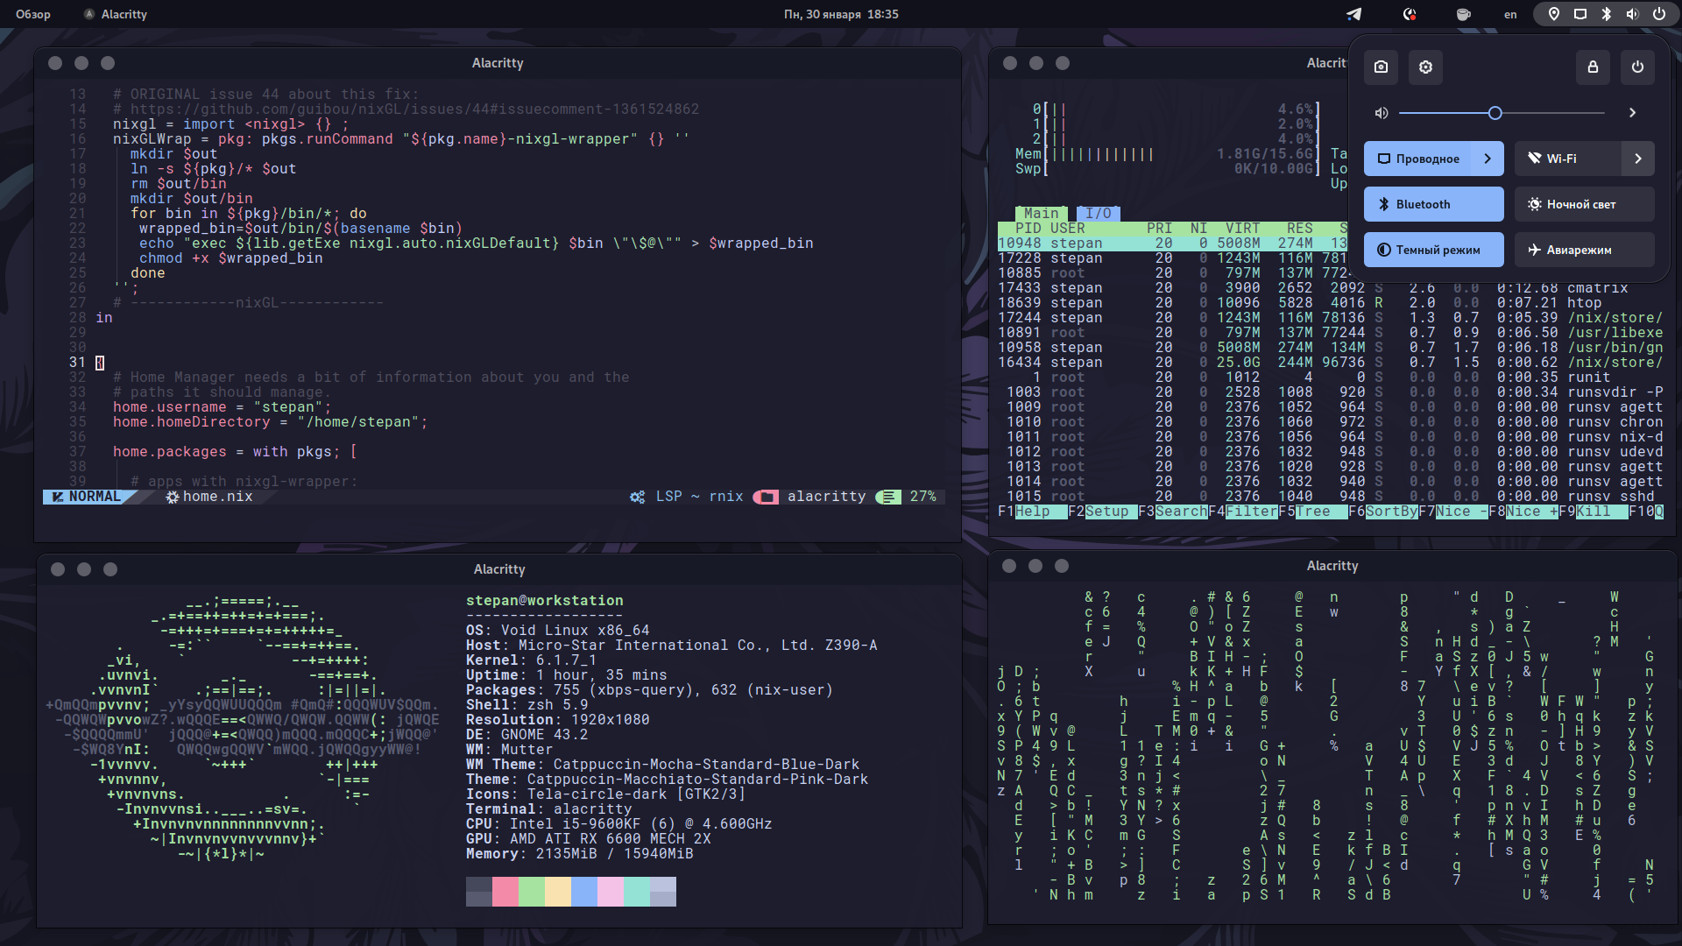Open GNOME Settings via the gear icon

[x=1425, y=67]
